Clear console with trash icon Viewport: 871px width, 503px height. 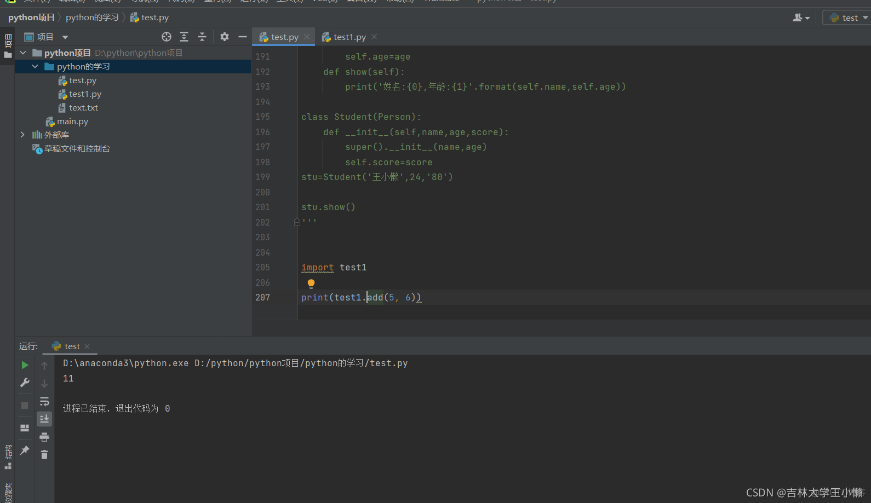(x=44, y=455)
